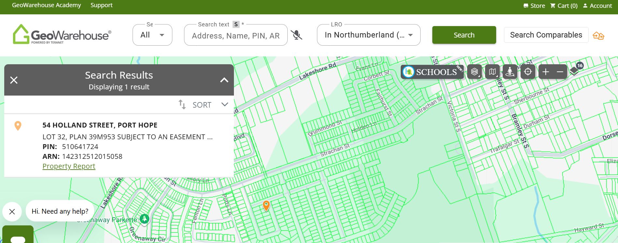Image resolution: width=618 pixels, height=243 pixels.
Task: Open the Property Report link
Action: point(69,166)
